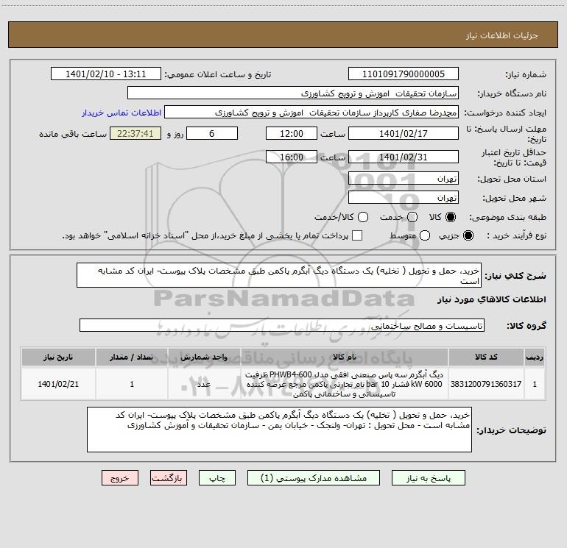This screenshot has width=567, height=548.
Task: Click the product name cell PHWB4-600
Action: (345, 384)
